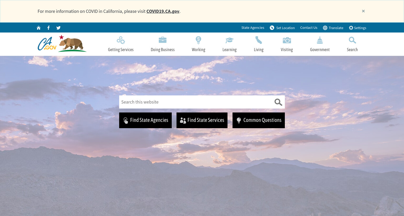The image size is (404, 216).
Task: Open the Doing Business menu label
Action: click(x=163, y=50)
